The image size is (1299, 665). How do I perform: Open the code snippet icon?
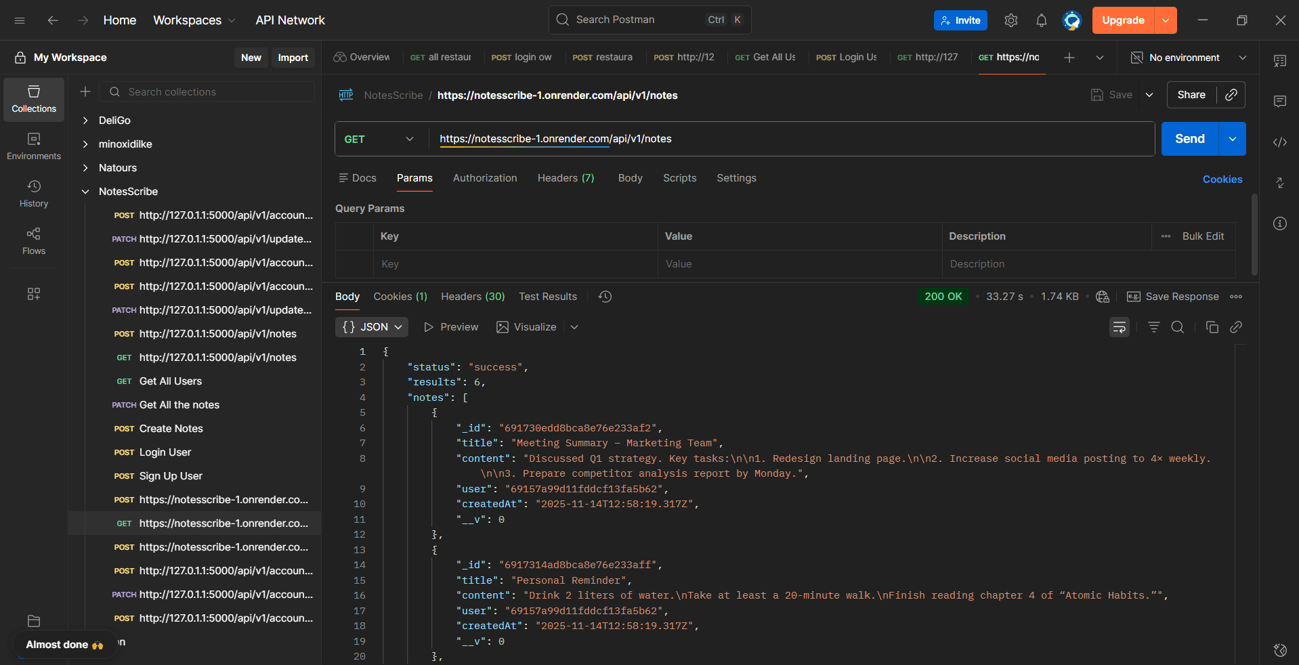tap(1280, 142)
